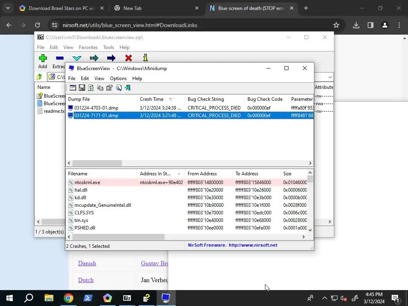This screenshot has width=408, height=306.
Task: Select CLFS.SYS in the driver list
Action: click(x=186, y=213)
